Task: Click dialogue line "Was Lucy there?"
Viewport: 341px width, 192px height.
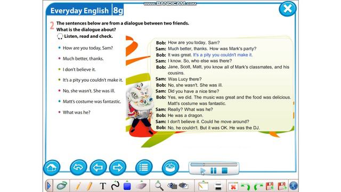Action: tap(185, 79)
